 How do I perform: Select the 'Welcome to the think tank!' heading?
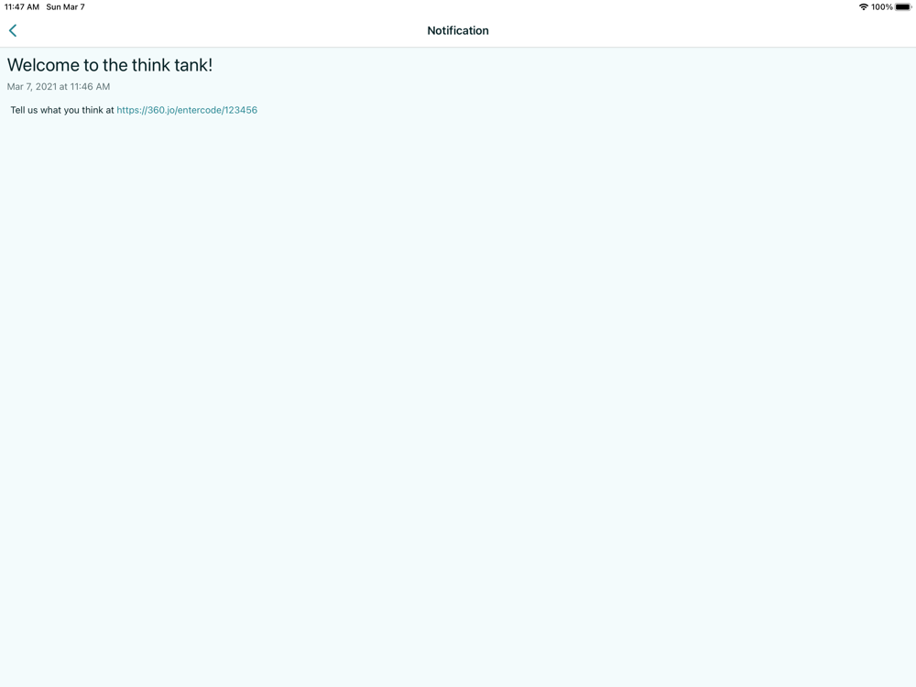[x=110, y=65]
